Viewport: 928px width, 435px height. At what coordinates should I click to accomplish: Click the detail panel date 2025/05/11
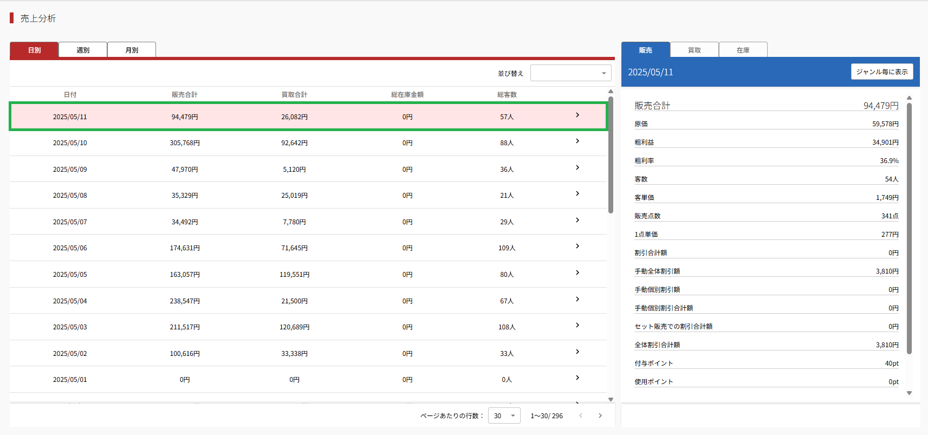pyautogui.click(x=650, y=72)
